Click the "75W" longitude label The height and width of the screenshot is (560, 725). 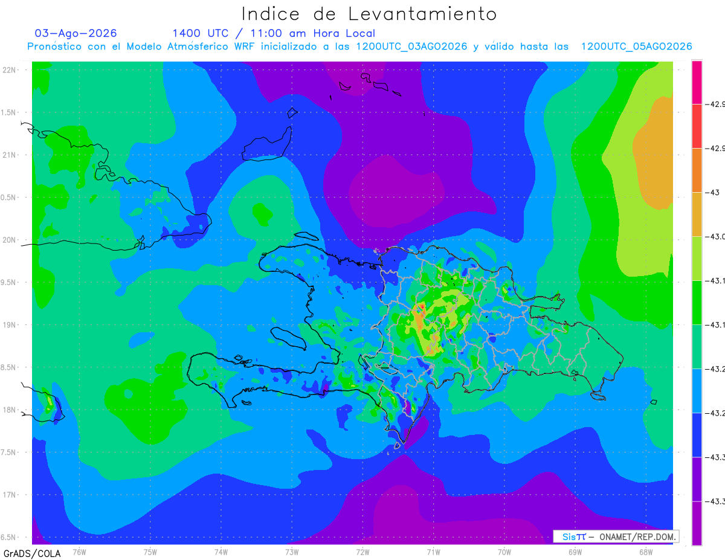150,552
